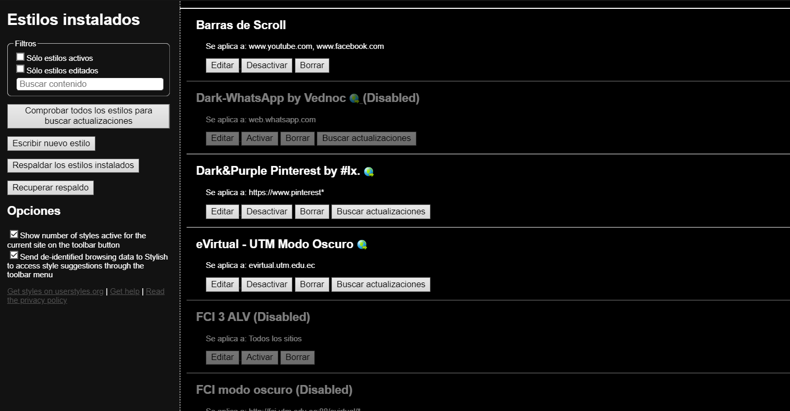
Task: Click the "Get help" link
Action: coord(125,291)
